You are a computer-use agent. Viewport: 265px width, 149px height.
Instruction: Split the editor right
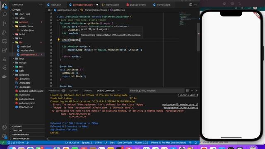coord(190,5)
